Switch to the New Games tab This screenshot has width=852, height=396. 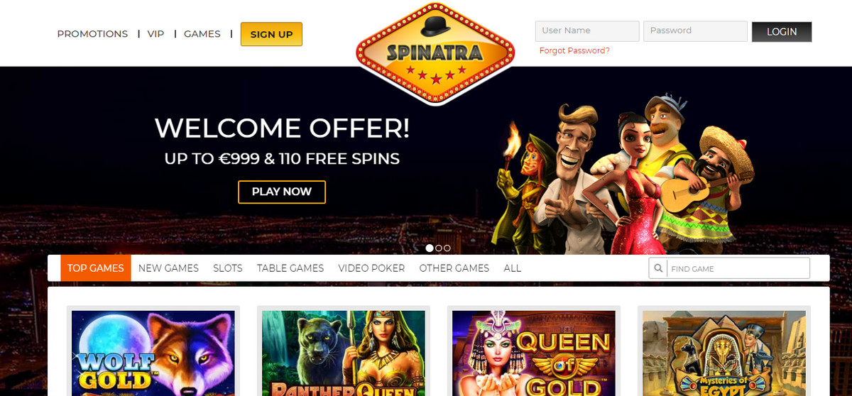coord(168,268)
